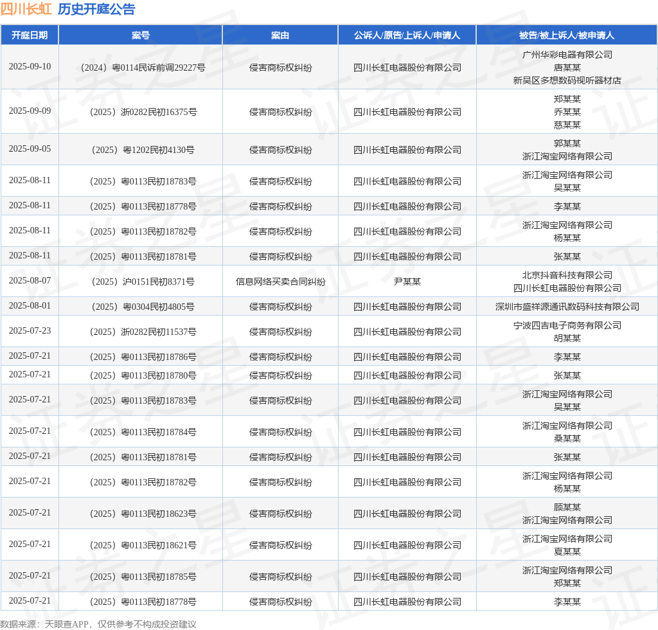
Task: Click 侵害商标权纠纷 in the 浙0282民初11537号 row
Action: tap(280, 332)
